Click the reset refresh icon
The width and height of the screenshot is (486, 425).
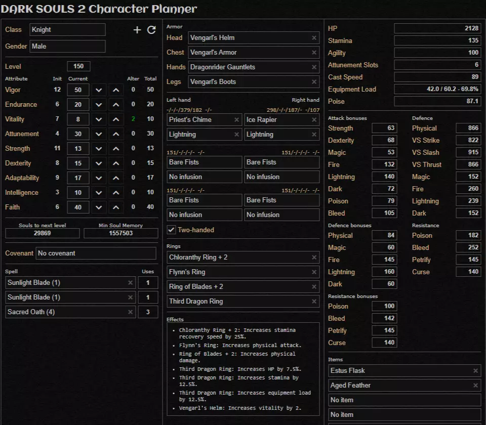click(151, 30)
